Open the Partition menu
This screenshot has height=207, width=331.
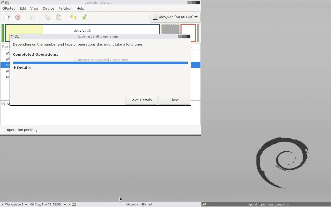coord(65,8)
